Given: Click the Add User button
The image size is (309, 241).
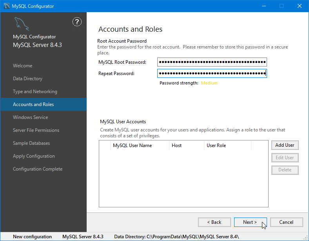Looking at the screenshot, I should pos(285,145).
